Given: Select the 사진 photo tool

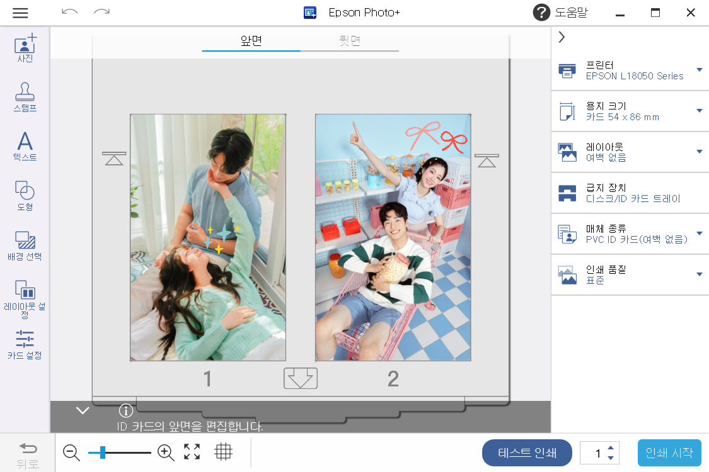Looking at the screenshot, I should click(25, 48).
